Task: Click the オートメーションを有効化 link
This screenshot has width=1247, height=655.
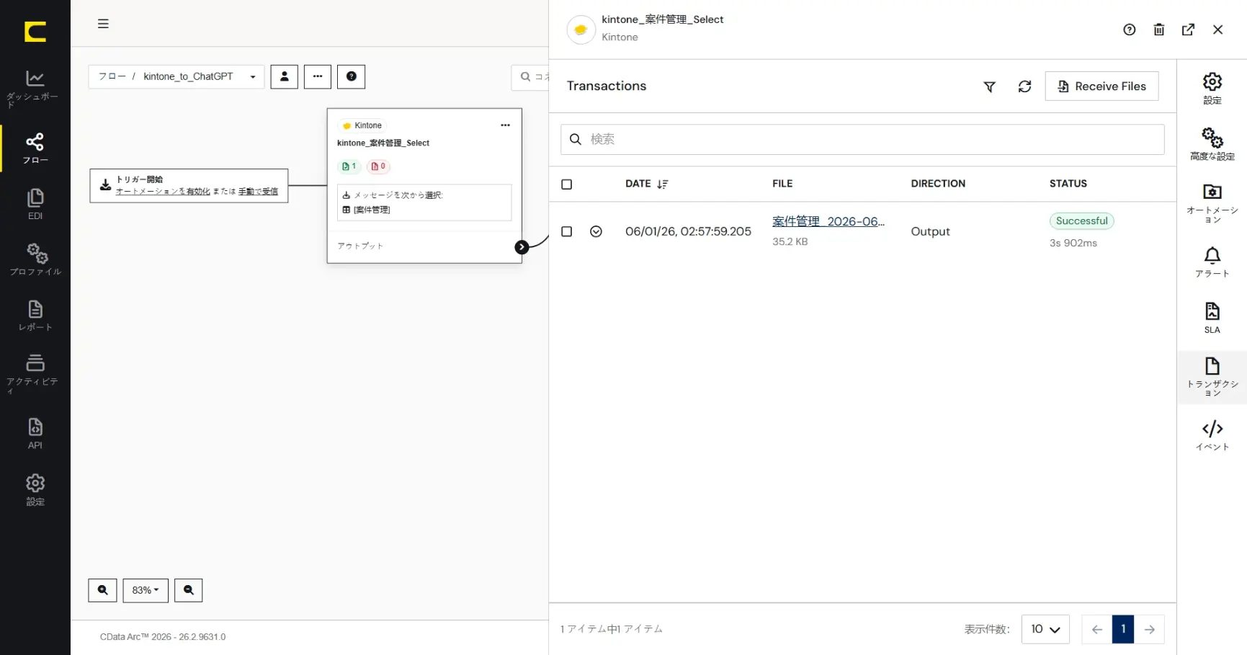Action: coord(163,192)
